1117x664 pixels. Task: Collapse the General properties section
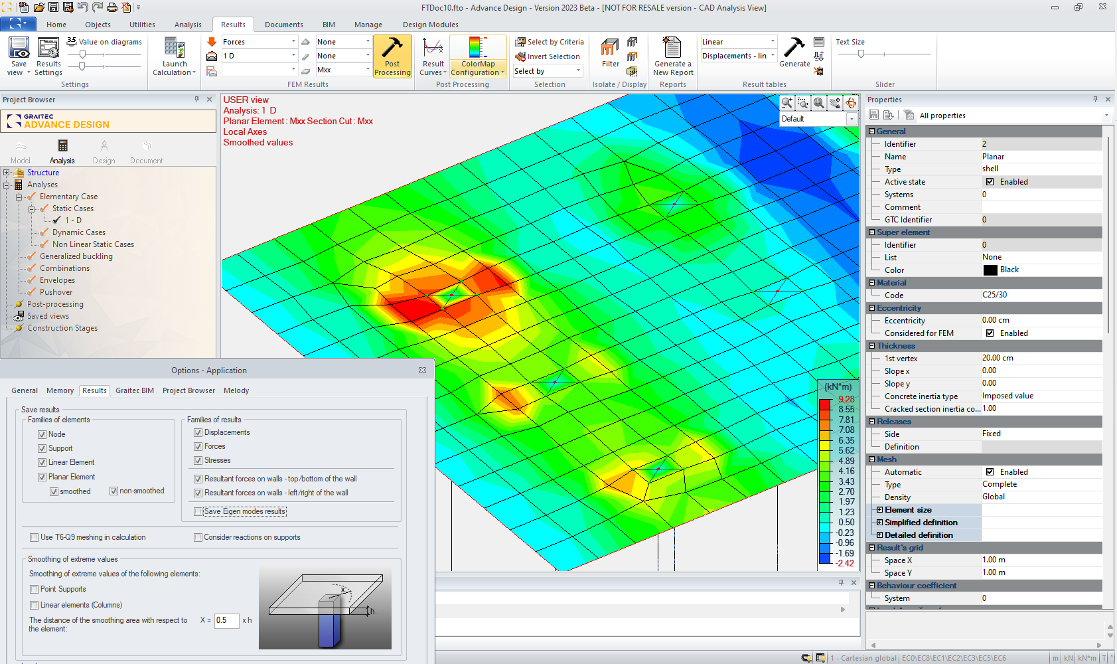pyautogui.click(x=872, y=131)
